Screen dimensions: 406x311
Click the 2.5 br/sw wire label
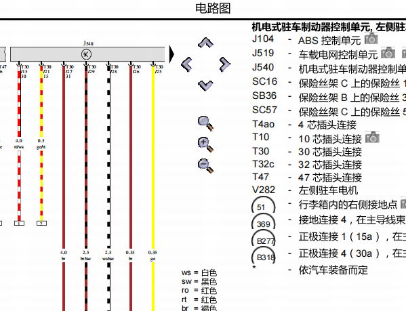(85, 255)
